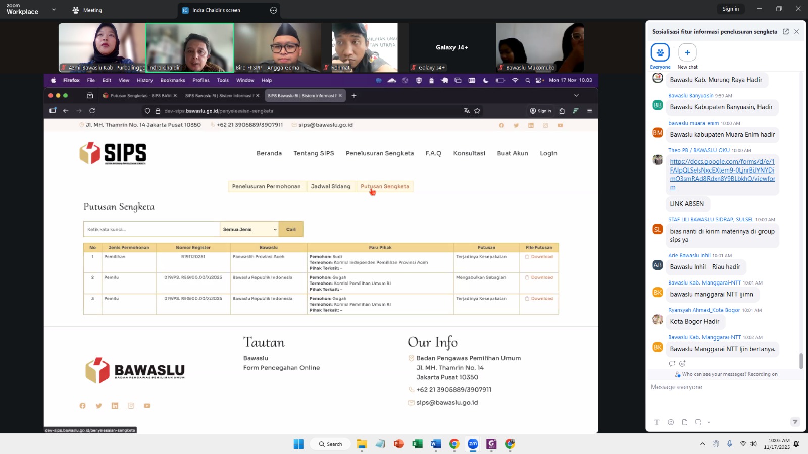Open the Google Forms attendance link
808x454 pixels.
(x=722, y=174)
